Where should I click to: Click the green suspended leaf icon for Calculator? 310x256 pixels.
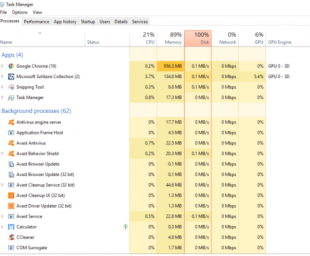pyautogui.click(x=125, y=227)
